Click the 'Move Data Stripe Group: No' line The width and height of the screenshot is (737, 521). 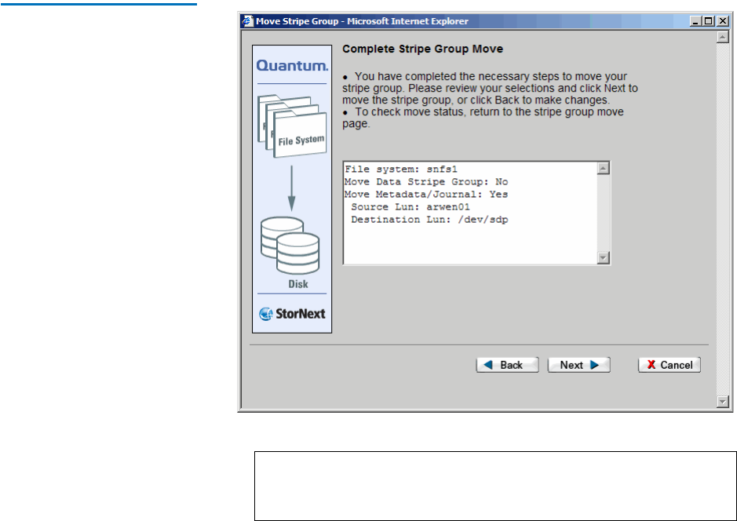pyautogui.click(x=426, y=182)
